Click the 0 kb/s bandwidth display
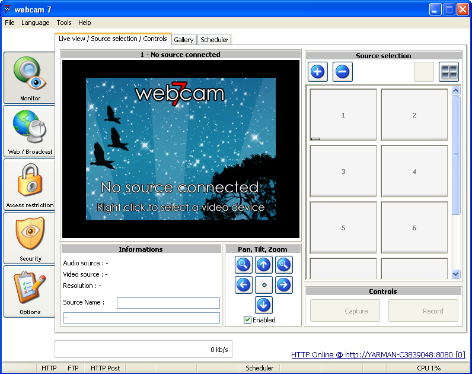Image resolution: width=472 pixels, height=374 pixels. [143, 349]
